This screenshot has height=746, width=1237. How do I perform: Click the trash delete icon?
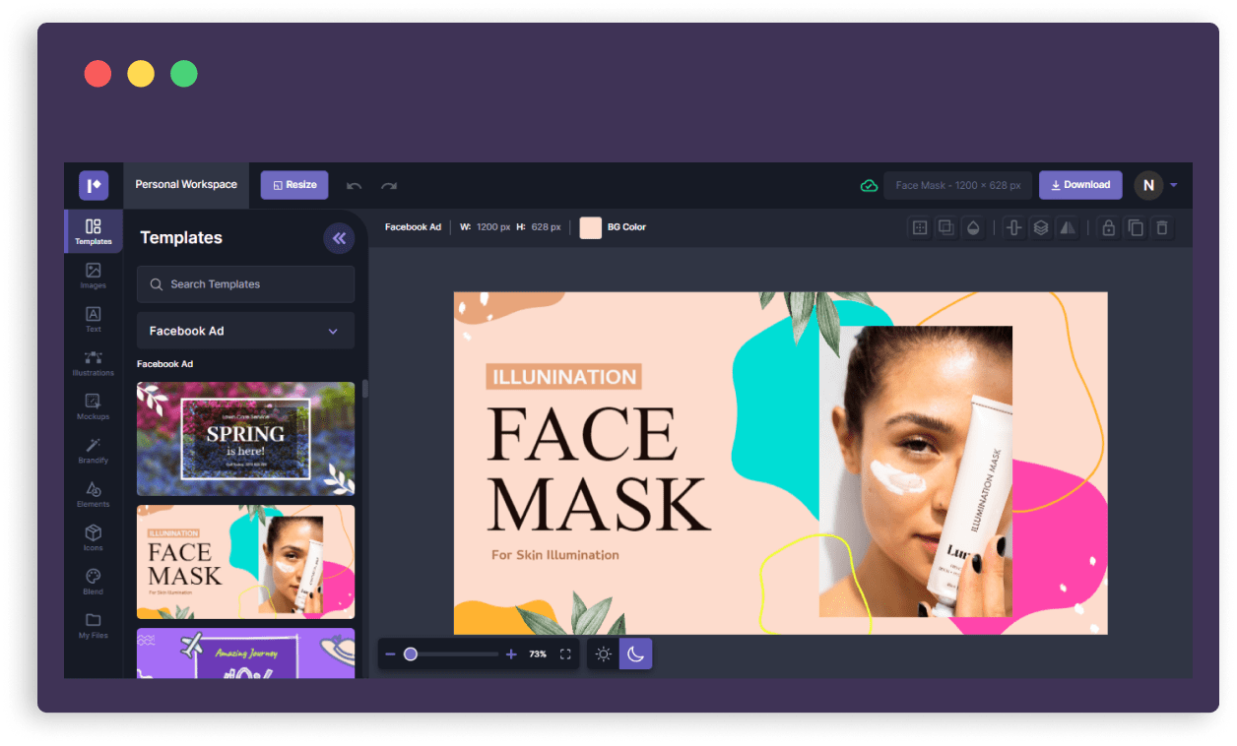point(1162,227)
